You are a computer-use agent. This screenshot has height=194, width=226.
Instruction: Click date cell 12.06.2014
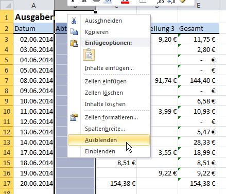(33, 121)
